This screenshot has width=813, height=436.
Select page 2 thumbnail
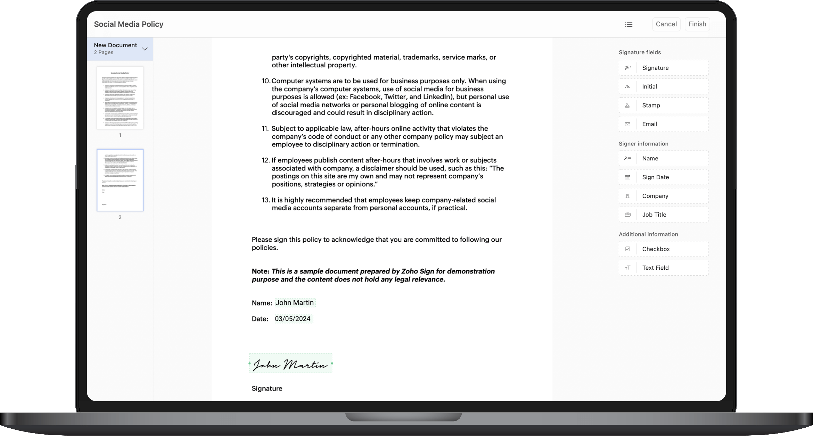(x=120, y=181)
